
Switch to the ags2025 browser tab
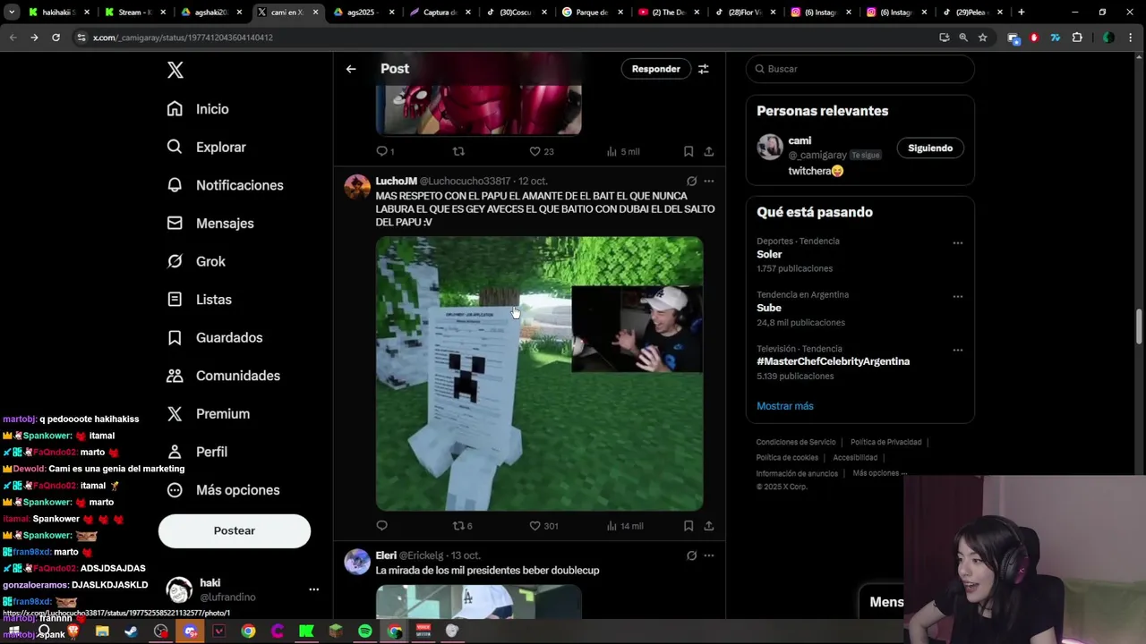coord(364,13)
